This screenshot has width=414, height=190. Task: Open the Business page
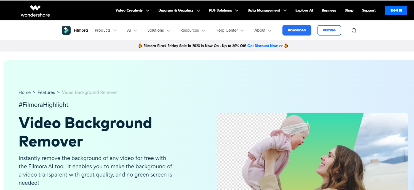coord(329,10)
